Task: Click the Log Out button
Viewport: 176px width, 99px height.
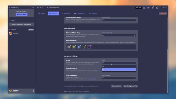Action: [163, 13]
